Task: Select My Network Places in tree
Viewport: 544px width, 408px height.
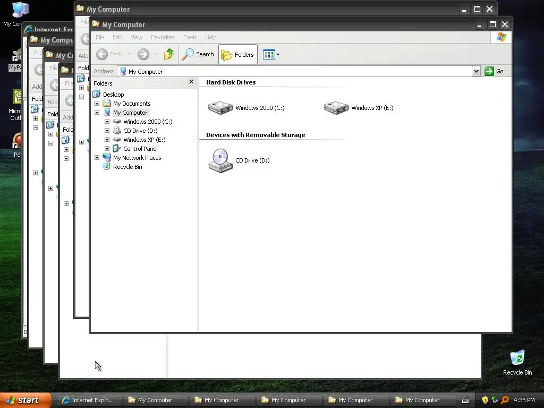Action: click(137, 157)
